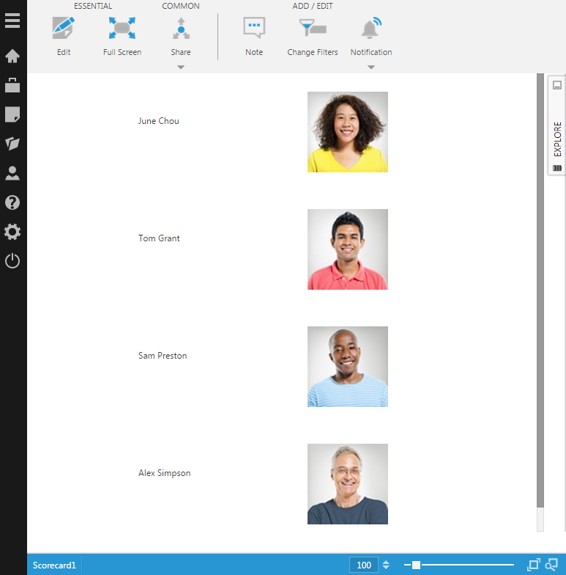The width and height of the screenshot is (566, 575).
Task: Open the Help question mark icon
Action: (x=12, y=202)
